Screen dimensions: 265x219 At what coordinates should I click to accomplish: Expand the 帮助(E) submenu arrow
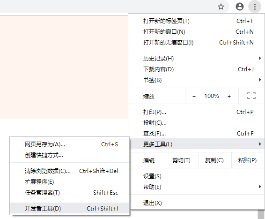(x=260, y=187)
